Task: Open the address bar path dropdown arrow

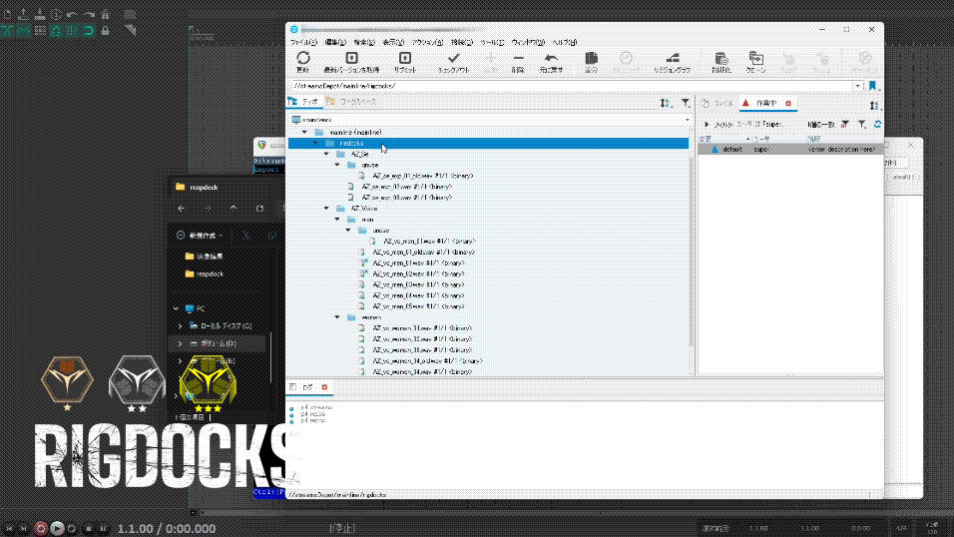Action: [x=858, y=86]
